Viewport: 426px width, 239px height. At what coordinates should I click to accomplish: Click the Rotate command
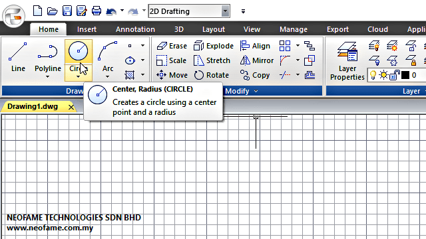pyautogui.click(x=212, y=75)
